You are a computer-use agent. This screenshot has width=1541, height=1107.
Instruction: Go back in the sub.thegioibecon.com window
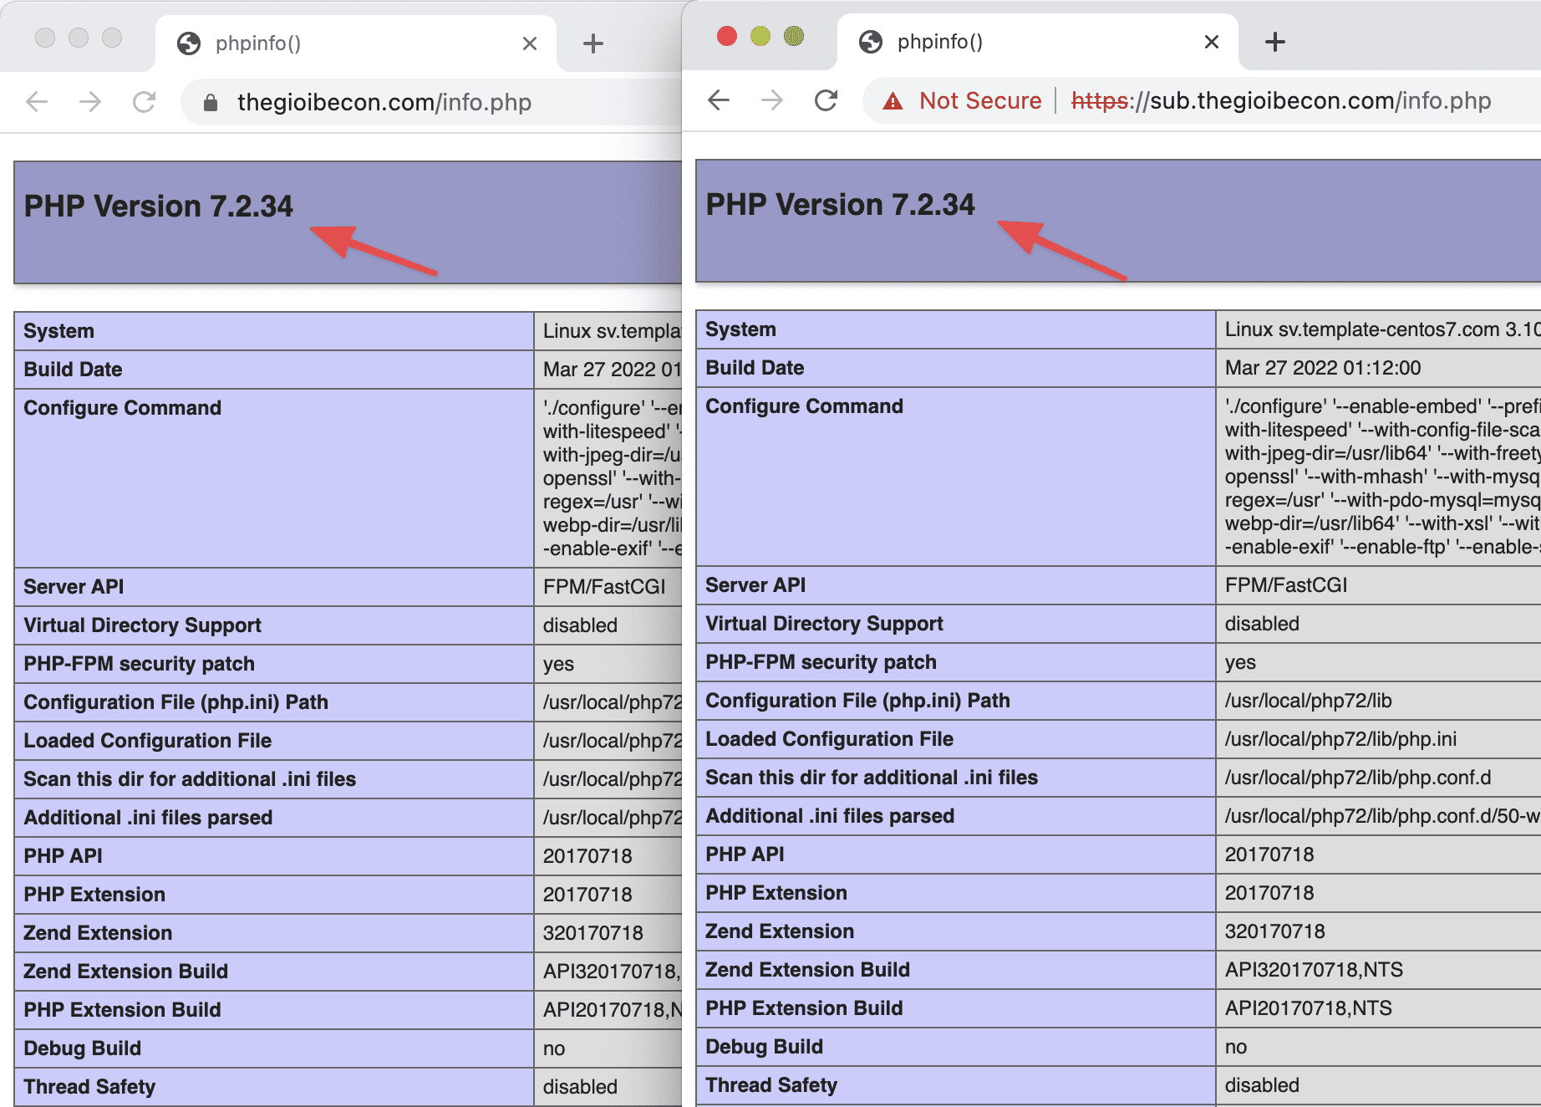(x=719, y=100)
